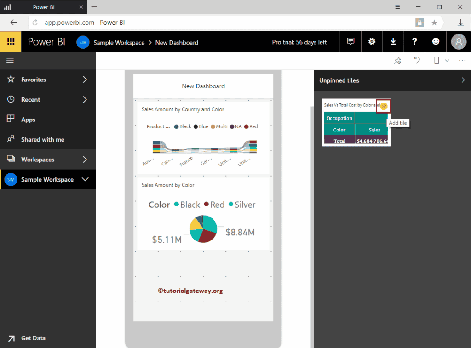Expand the Favorites flyout
Screen dimensions: 471x348
[x=85, y=80]
